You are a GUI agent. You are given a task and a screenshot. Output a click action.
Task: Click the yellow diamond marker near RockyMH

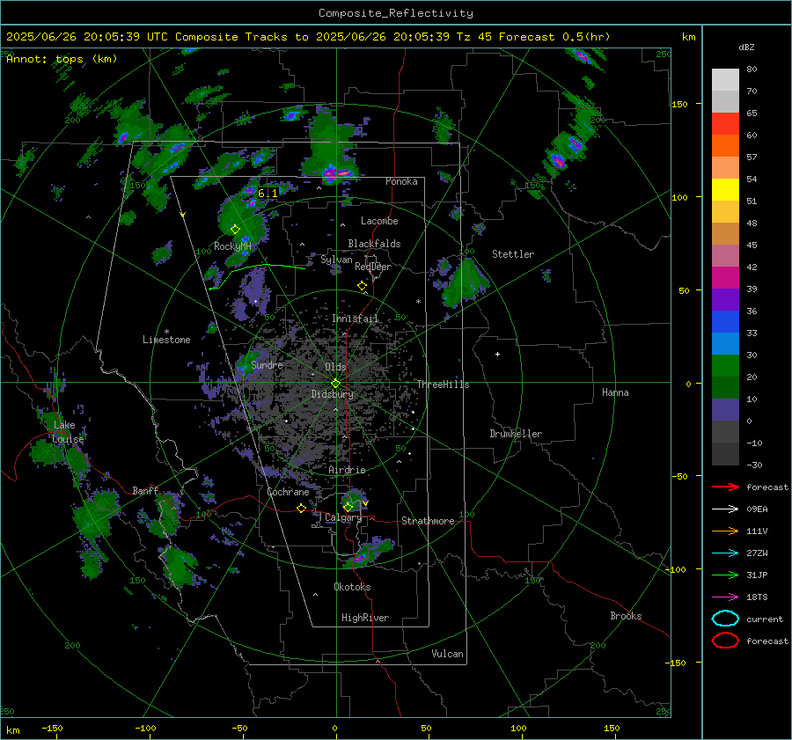(x=235, y=230)
